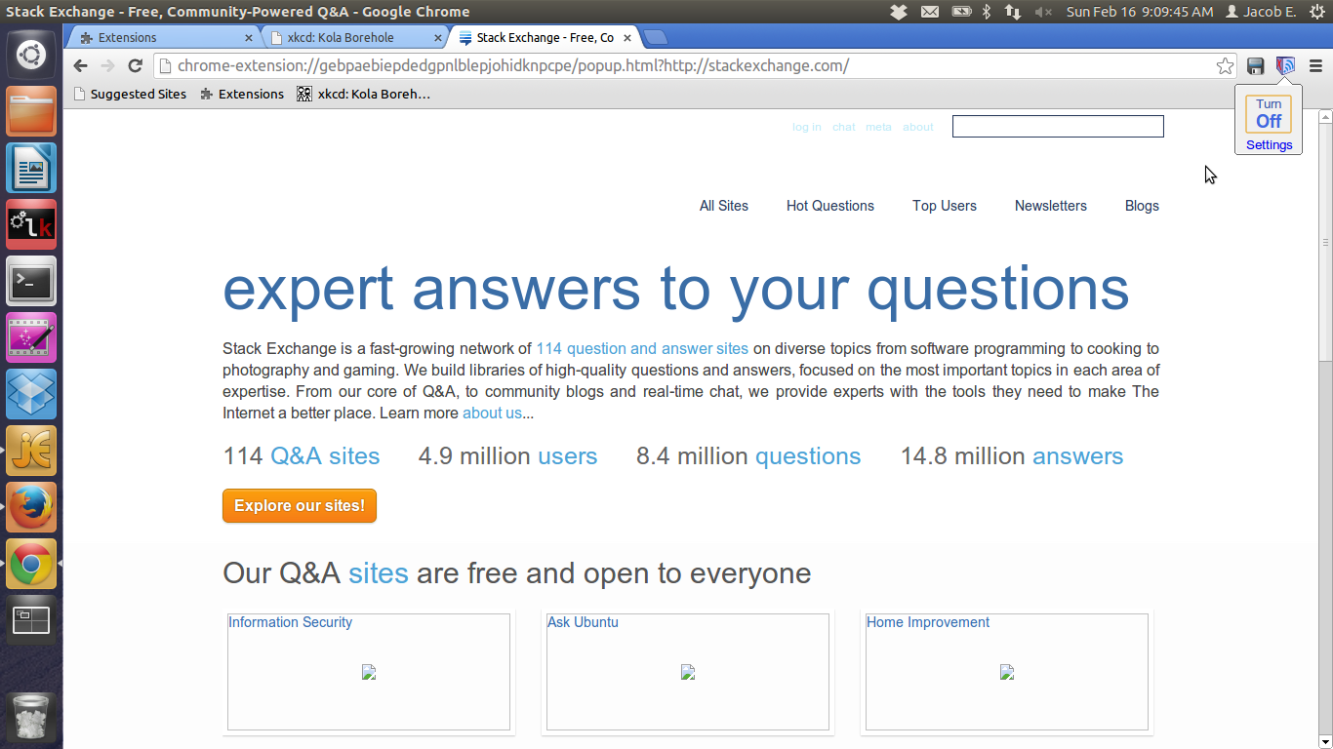Click the RSS shield extension icon

[1285, 66]
